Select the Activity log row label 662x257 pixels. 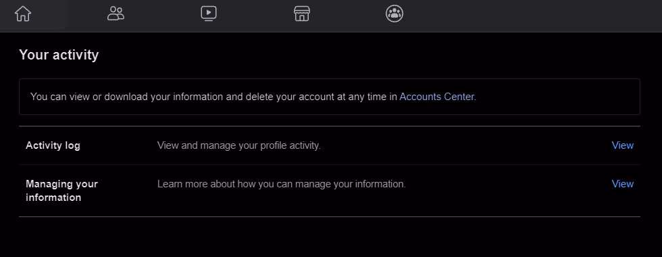click(53, 145)
